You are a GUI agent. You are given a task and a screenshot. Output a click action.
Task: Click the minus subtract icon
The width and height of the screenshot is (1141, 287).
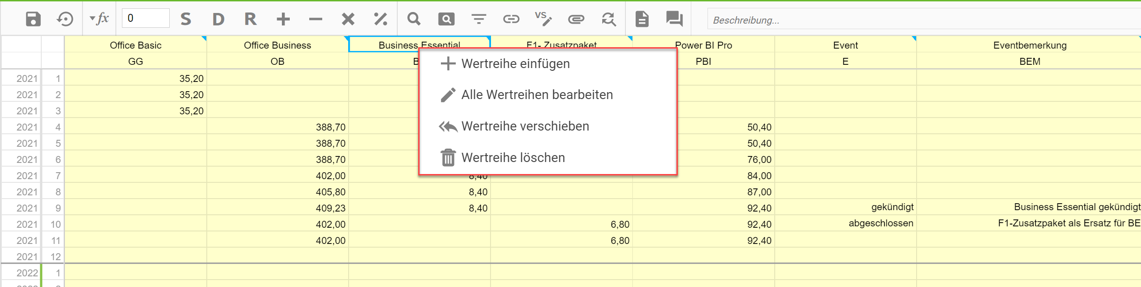coord(315,19)
